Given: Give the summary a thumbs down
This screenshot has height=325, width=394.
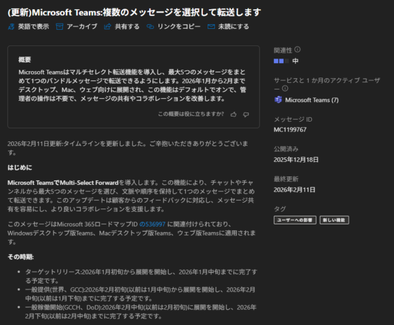Looking at the screenshot, I should (246, 114).
